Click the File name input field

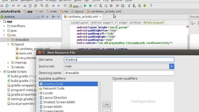[x=119, y=60]
